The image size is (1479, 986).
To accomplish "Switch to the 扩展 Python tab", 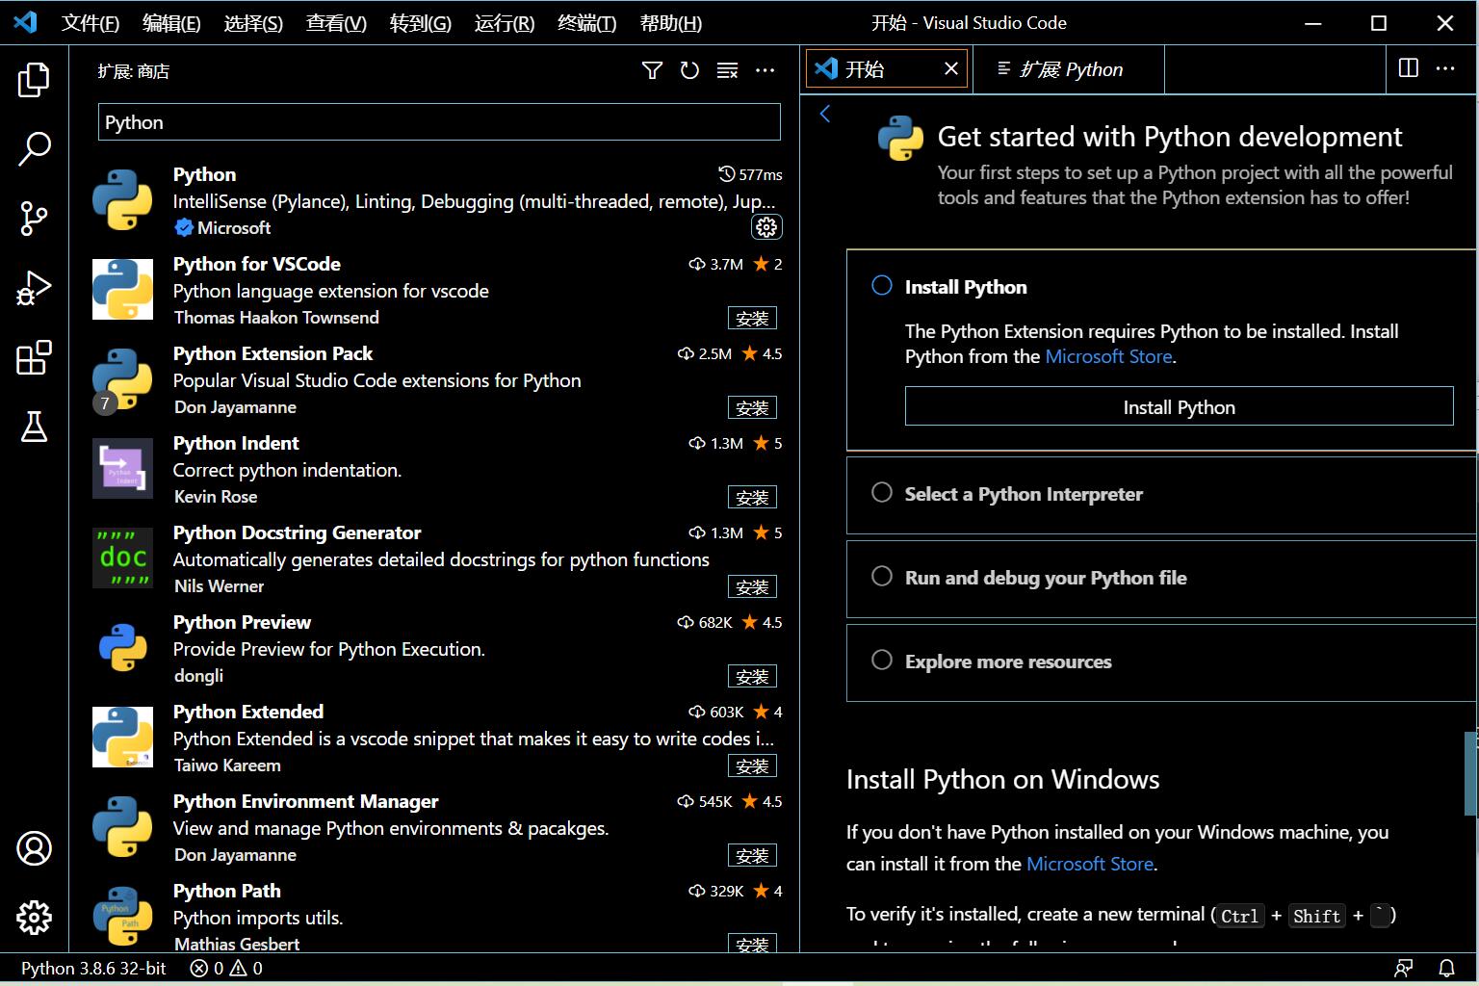I will (1069, 69).
